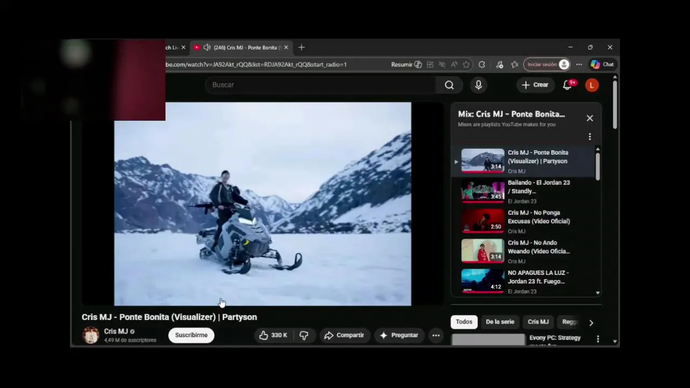Click the video title Ponte Bonita text
The height and width of the screenshot is (388, 690).
pyautogui.click(x=169, y=317)
